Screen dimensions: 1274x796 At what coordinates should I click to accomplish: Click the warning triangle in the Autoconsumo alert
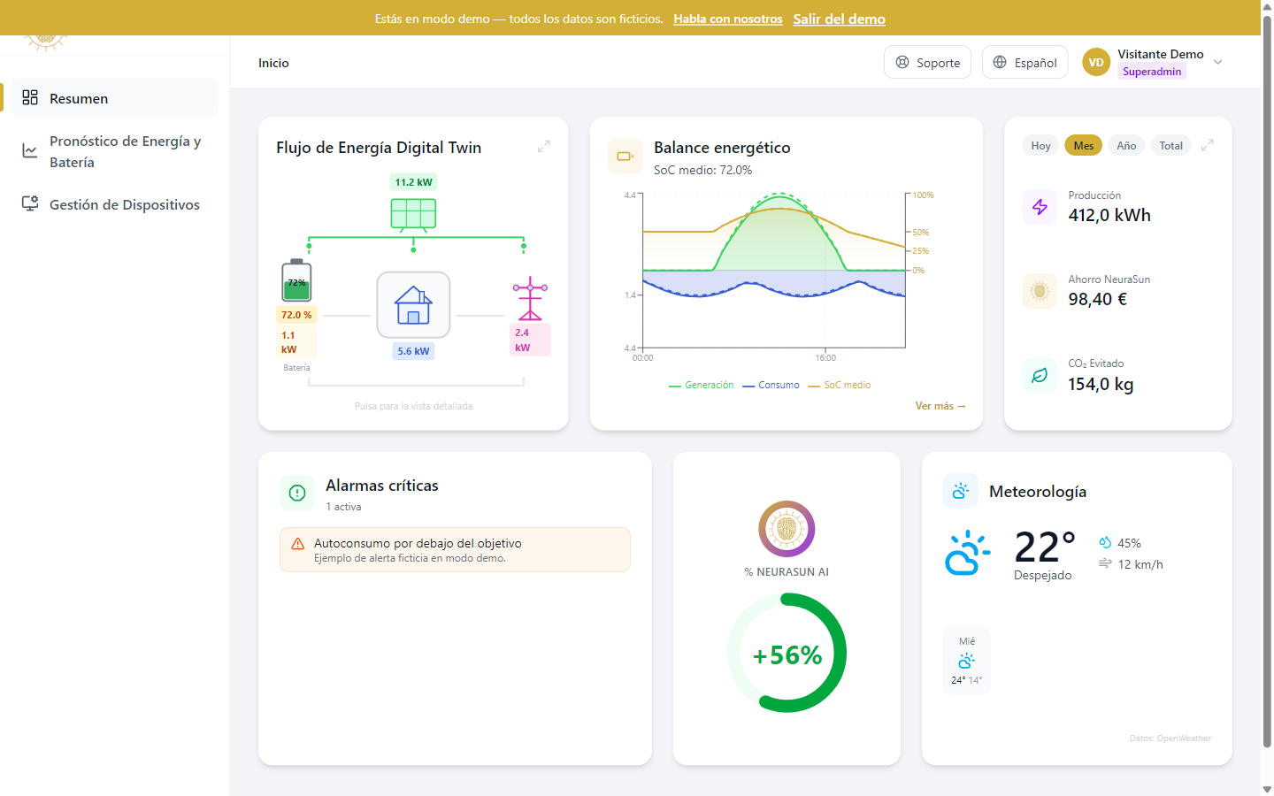pyautogui.click(x=298, y=544)
